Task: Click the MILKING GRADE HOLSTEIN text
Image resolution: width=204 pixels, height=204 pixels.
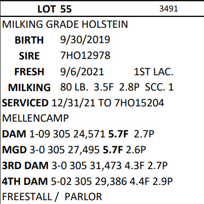Action: [65, 25]
